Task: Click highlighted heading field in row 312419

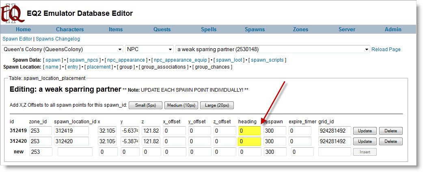Action: click(249, 131)
